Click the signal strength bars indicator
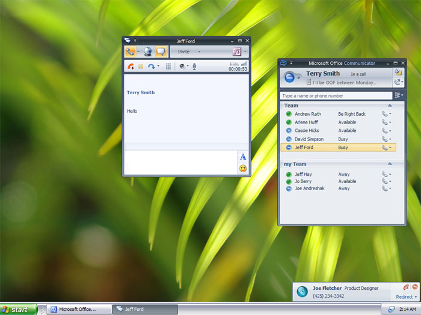 point(244,64)
